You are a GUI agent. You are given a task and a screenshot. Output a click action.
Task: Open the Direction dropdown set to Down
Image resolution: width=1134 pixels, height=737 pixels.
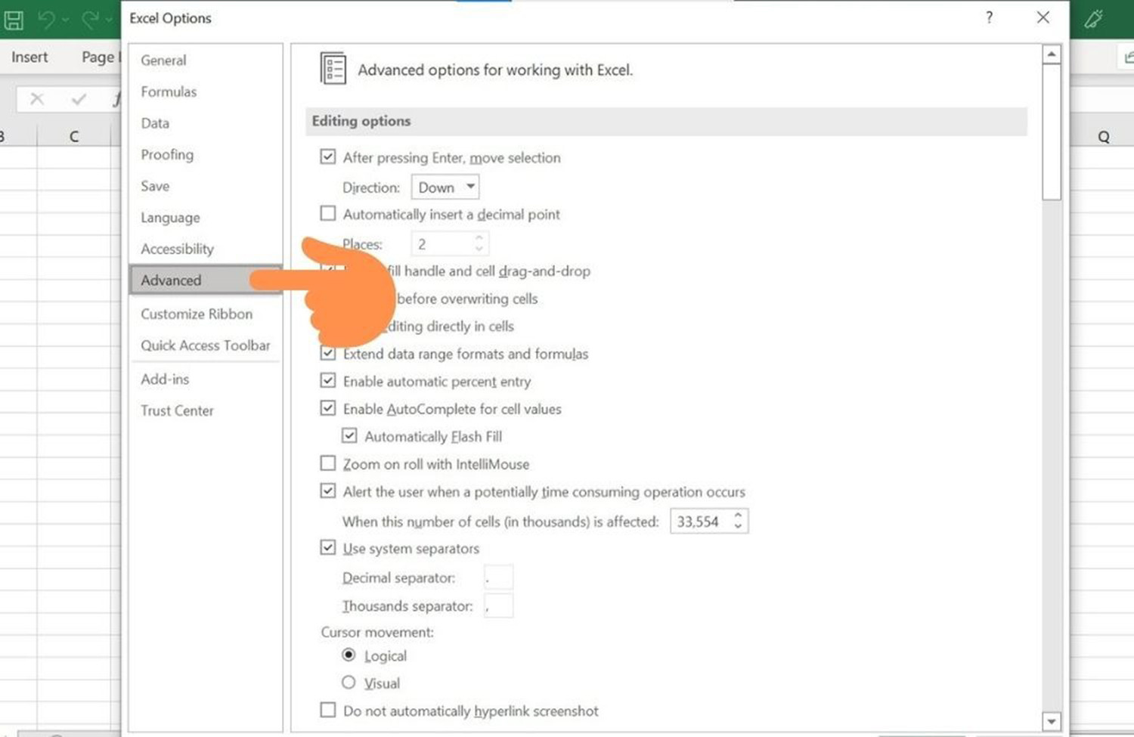(x=445, y=187)
